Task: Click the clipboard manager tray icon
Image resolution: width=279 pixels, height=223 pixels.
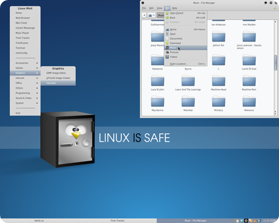Action: (x=237, y=220)
